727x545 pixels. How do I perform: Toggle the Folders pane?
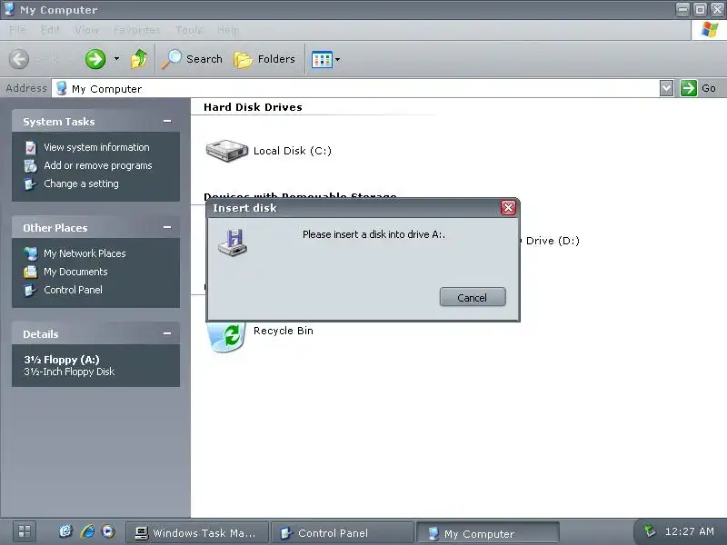264,59
